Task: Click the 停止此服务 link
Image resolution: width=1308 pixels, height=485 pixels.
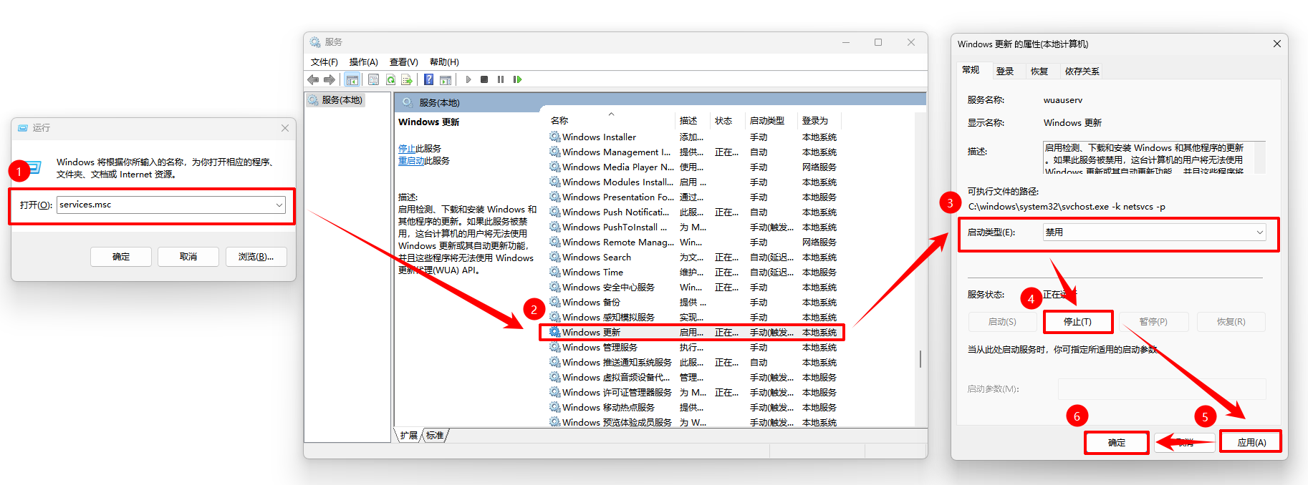Action: coord(420,149)
